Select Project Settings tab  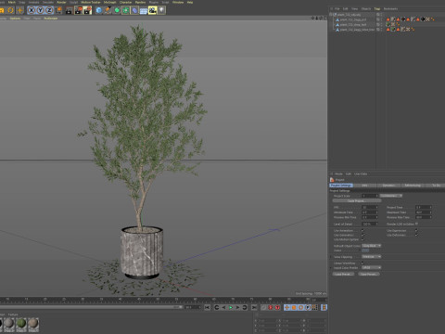click(x=341, y=186)
